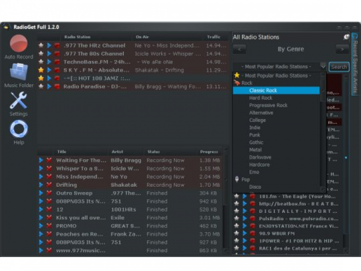Play the www.977music... track
This screenshot has width=361, height=271.
(x=41, y=250)
